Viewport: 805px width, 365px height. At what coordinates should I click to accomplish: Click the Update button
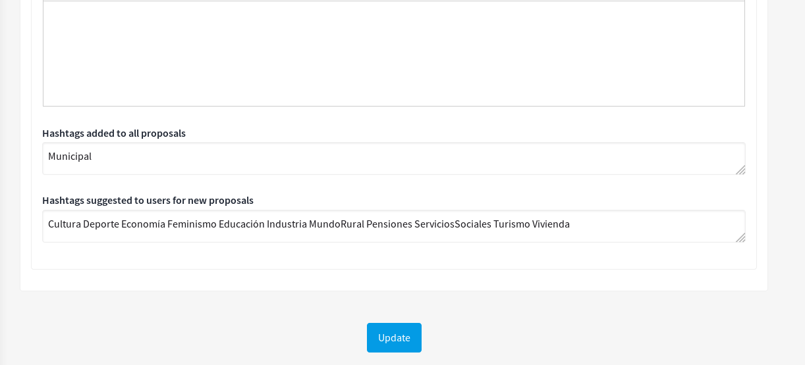(394, 337)
